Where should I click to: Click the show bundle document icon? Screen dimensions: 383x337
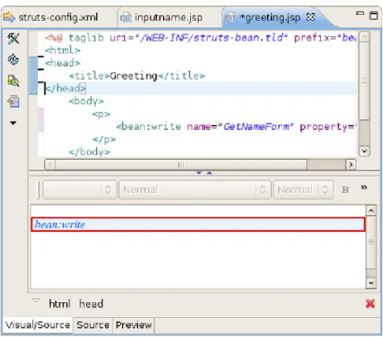tap(13, 102)
